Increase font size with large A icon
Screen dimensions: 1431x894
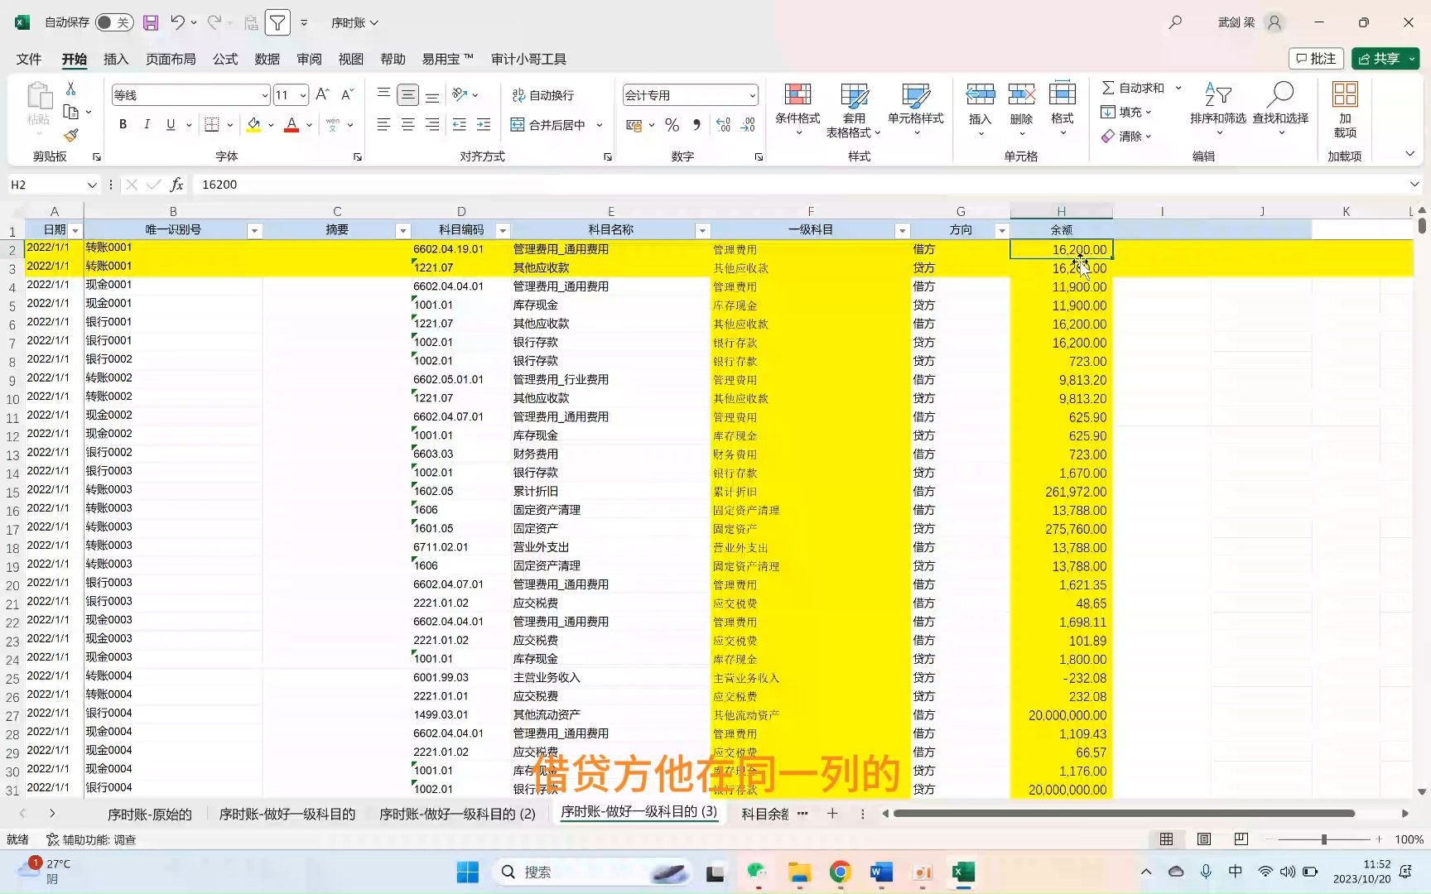[x=323, y=94]
